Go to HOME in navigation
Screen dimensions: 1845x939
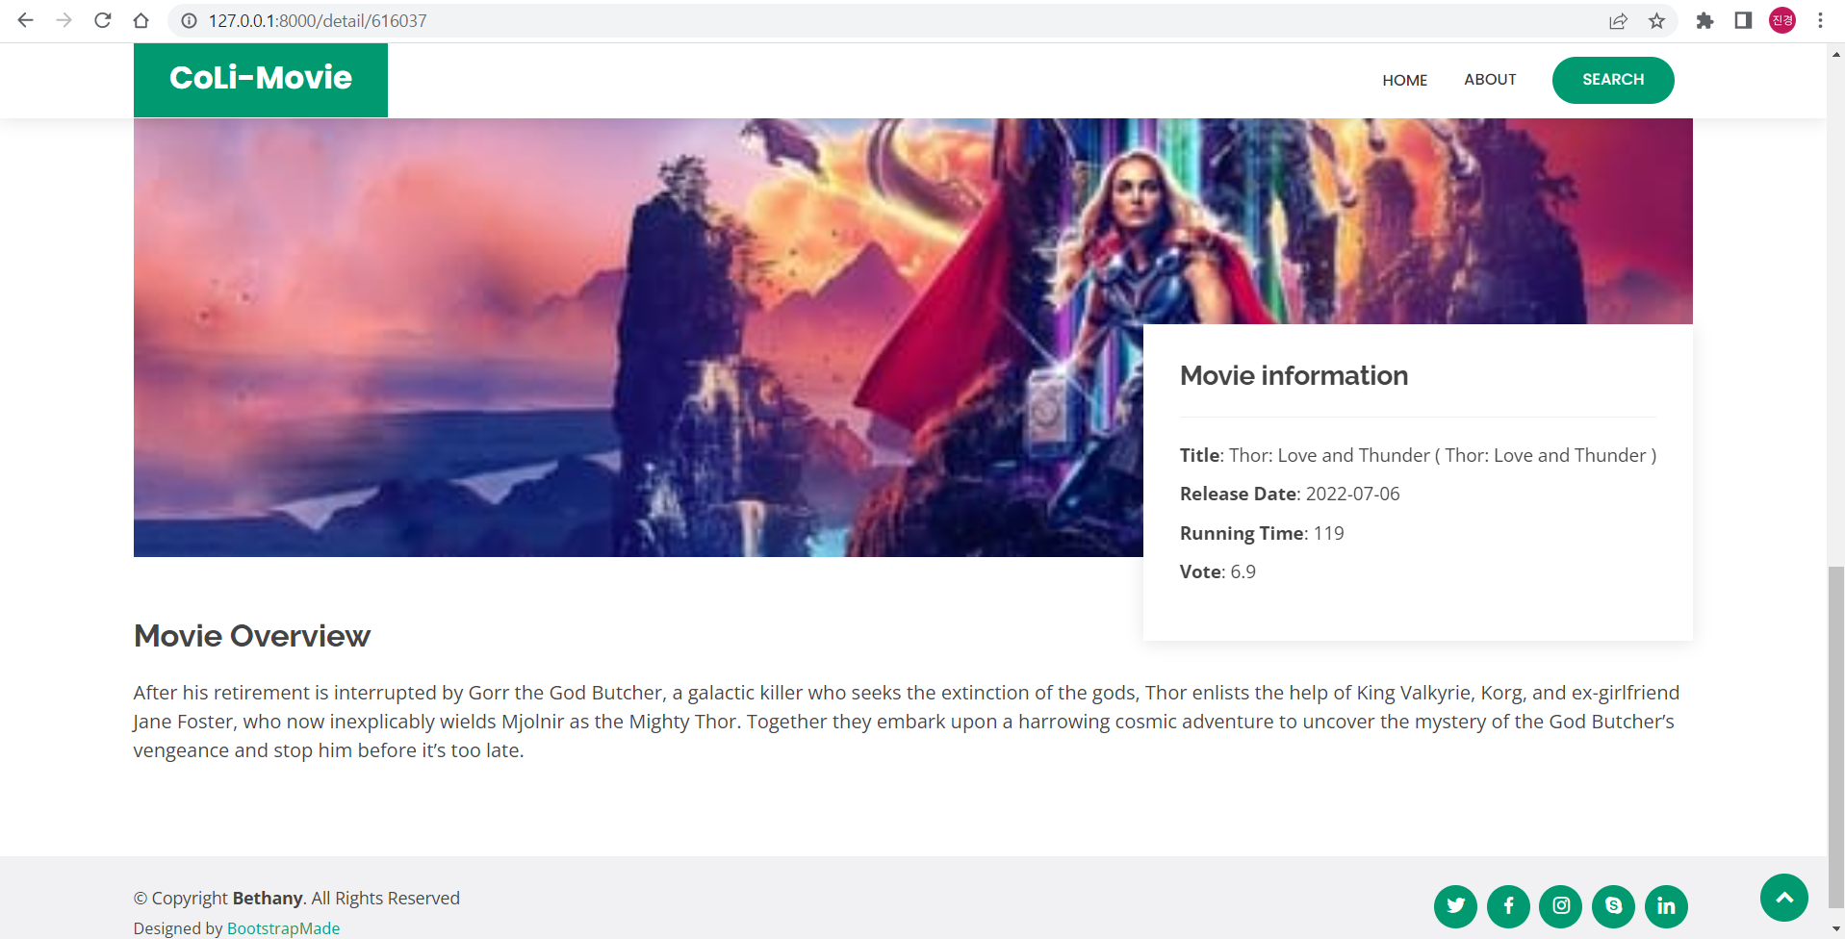click(1405, 80)
